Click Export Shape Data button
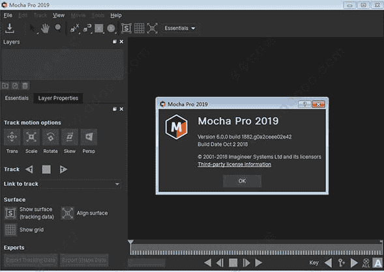This screenshot has height=272, width=384. pyautogui.click(x=84, y=260)
